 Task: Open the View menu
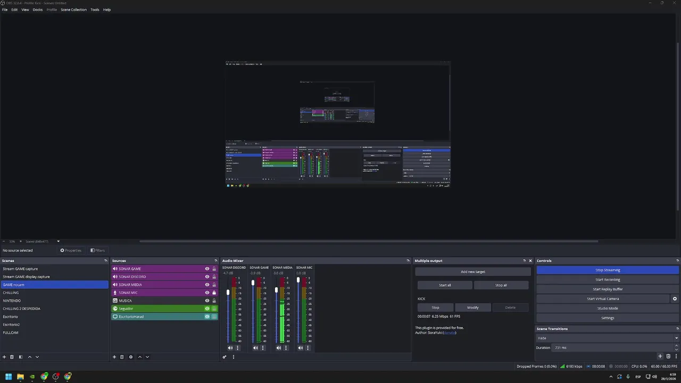click(x=25, y=10)
